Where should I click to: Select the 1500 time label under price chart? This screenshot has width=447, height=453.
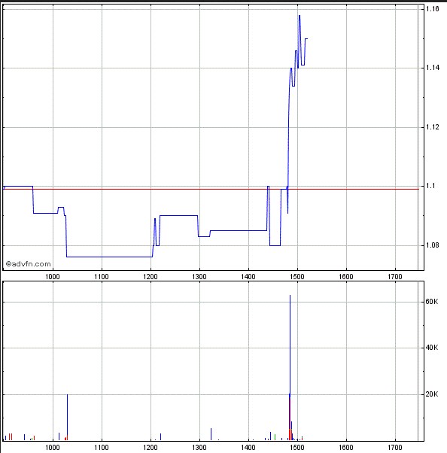point(297,277)
